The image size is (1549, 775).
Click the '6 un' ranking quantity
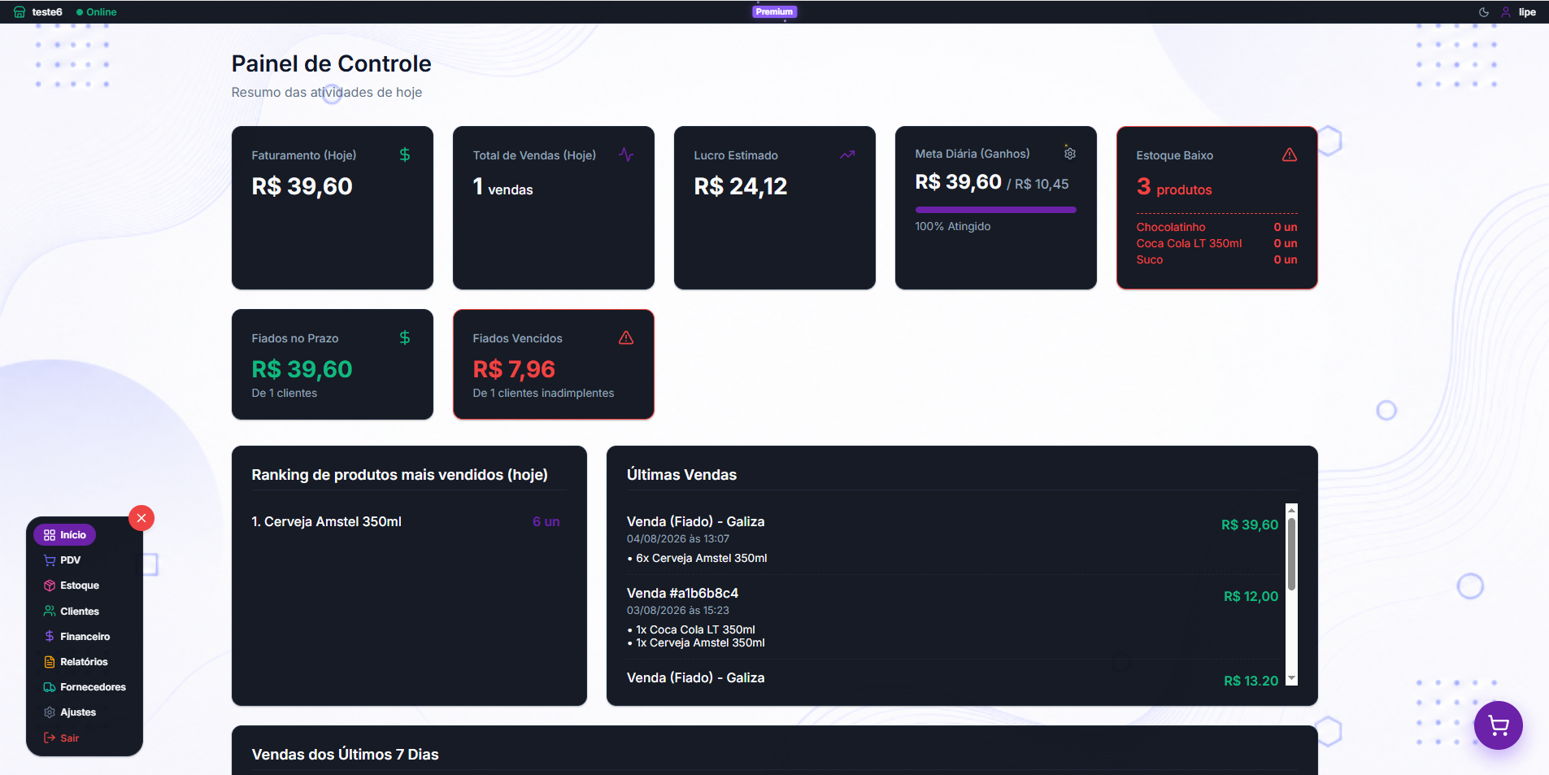pos(546,521)
